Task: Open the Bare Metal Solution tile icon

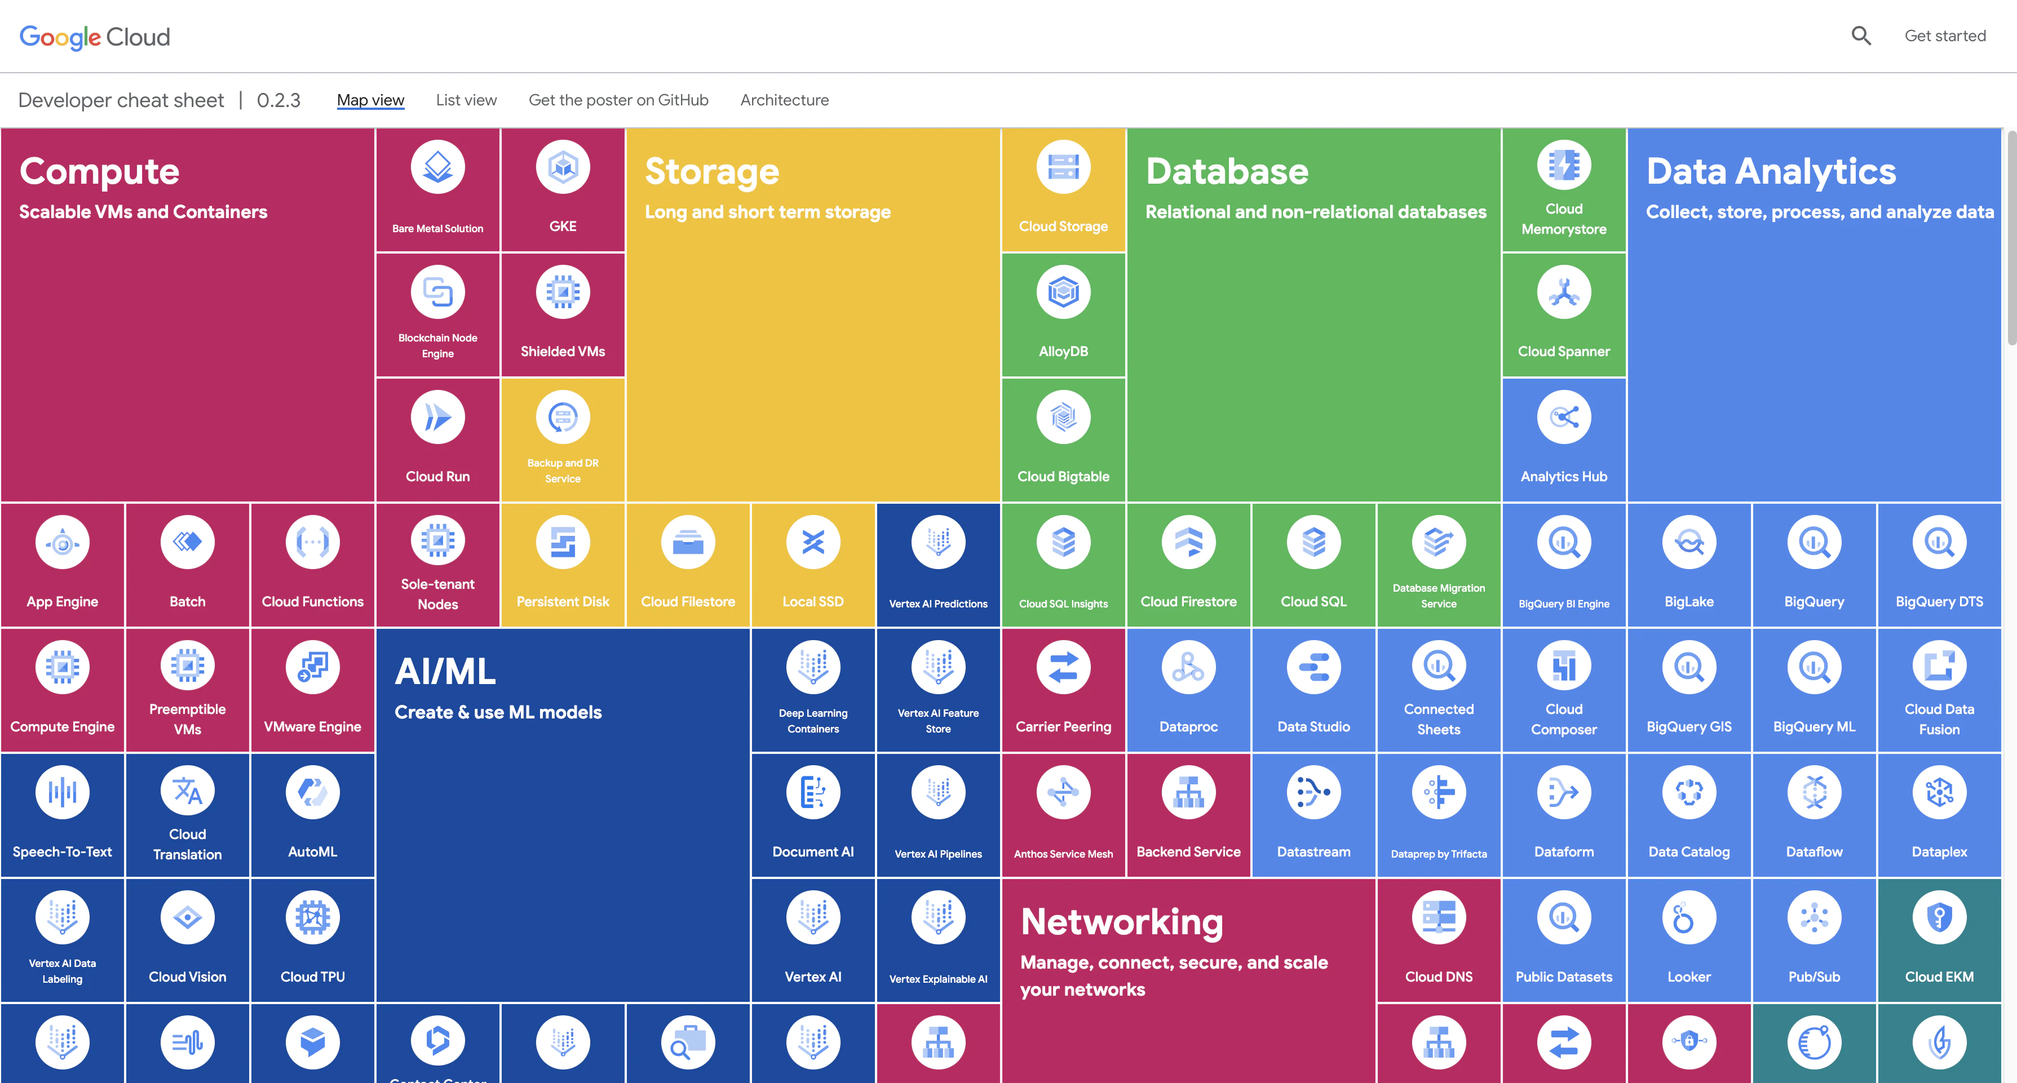Action: [437, 167]
